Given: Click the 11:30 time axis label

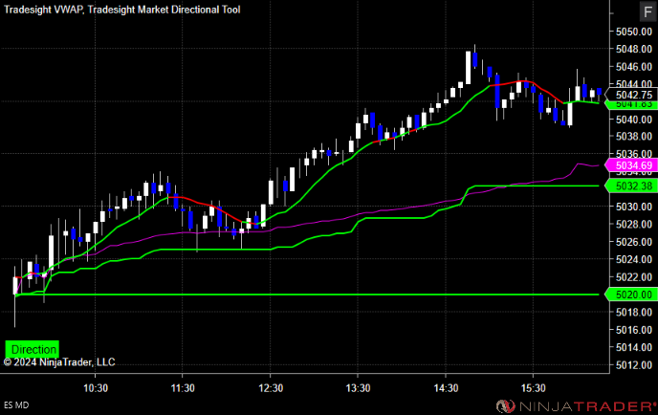Looking at the screenshot, I should click(x=183, y=388).
